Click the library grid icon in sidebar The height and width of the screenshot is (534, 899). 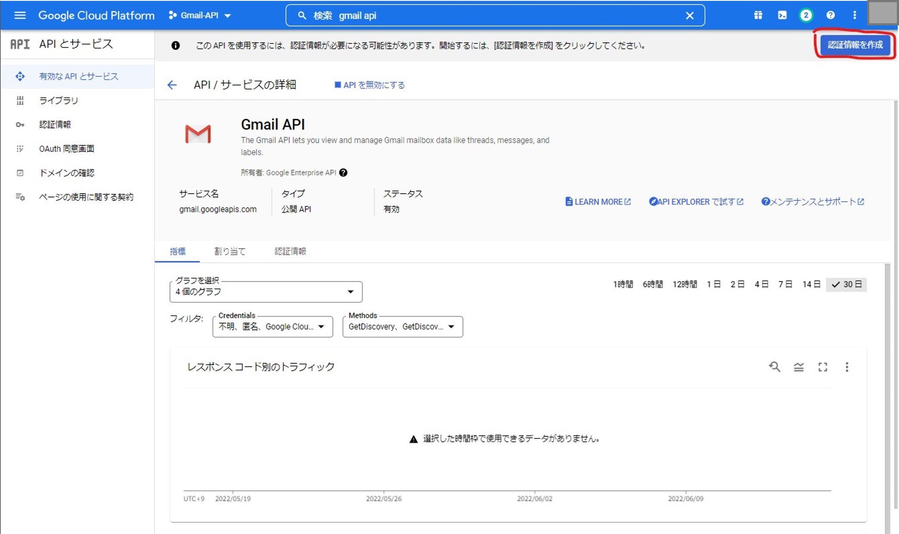pos(20,100)
